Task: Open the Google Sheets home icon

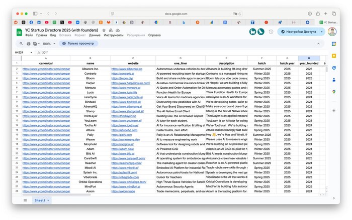Action: point(19,33)
